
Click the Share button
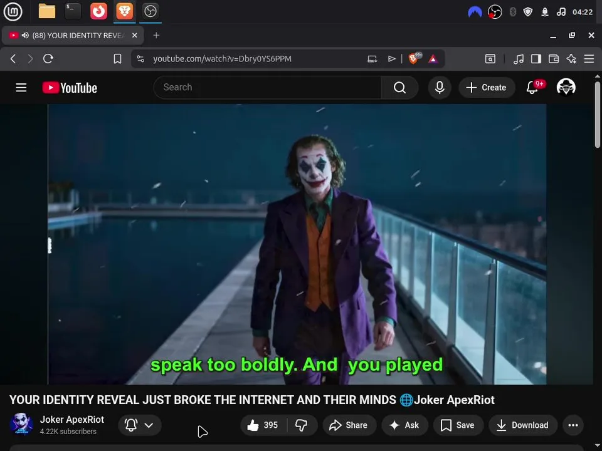[349, 425]
